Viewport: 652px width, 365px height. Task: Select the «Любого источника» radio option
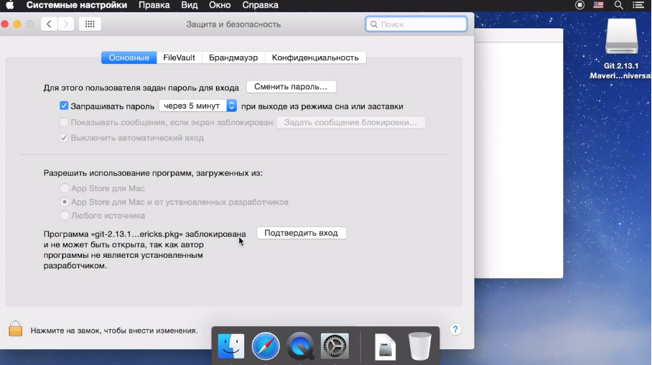[65, 216]
